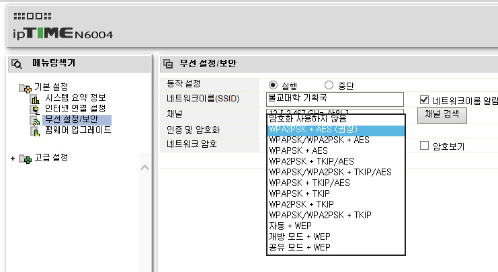Open the 채널 dropdown

point(335,111)
